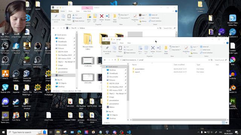Screen dimensions: 241x135
Task: Click Select none in proj2 window
Action: coord(205,50)
